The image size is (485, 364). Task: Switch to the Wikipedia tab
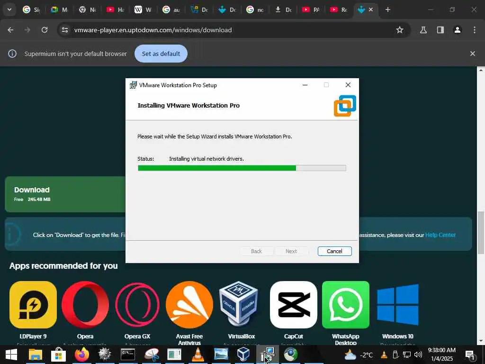tap(143, 9)
